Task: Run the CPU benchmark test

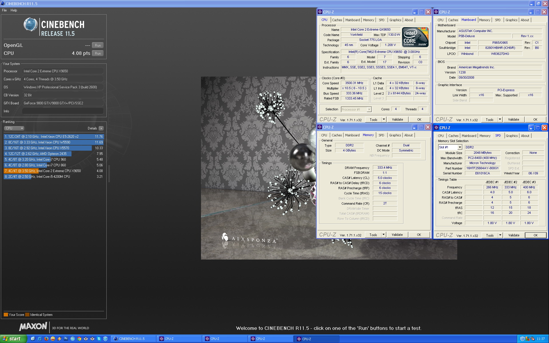Action: (98, 53)
